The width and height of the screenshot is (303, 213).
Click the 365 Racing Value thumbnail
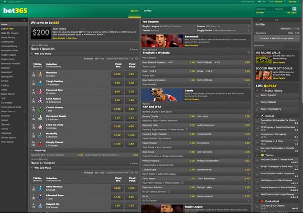(264, 59)
